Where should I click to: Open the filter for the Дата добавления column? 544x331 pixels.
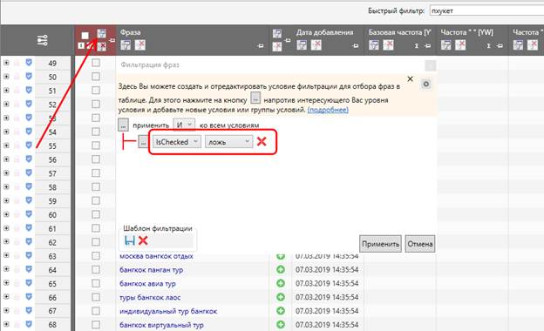click(x=302, y=44)
